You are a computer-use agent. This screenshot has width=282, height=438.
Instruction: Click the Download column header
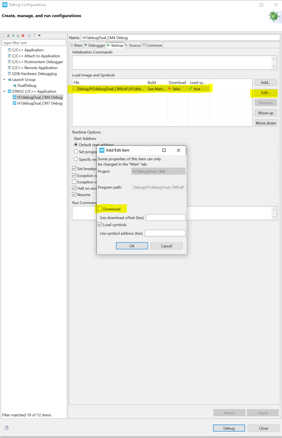pos(178,82)
